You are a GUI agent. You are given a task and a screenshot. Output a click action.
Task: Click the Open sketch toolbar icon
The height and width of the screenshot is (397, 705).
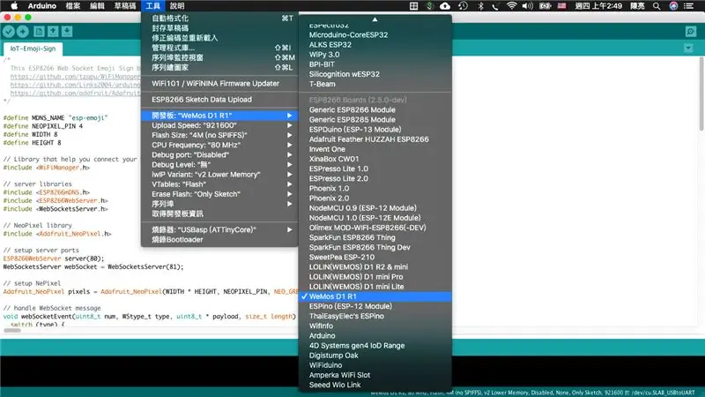click(x=53, y=32)
